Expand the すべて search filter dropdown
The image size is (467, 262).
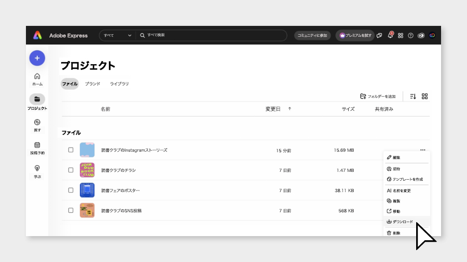point(117,35)
